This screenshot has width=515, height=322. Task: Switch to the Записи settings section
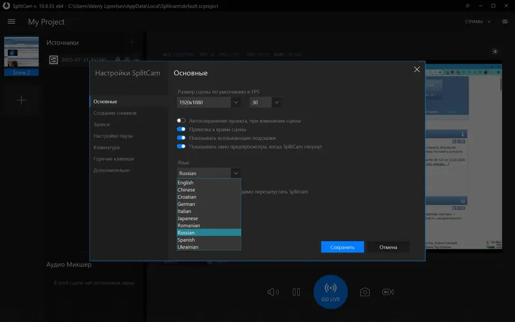pyautogui.click(x=102, y=124)
